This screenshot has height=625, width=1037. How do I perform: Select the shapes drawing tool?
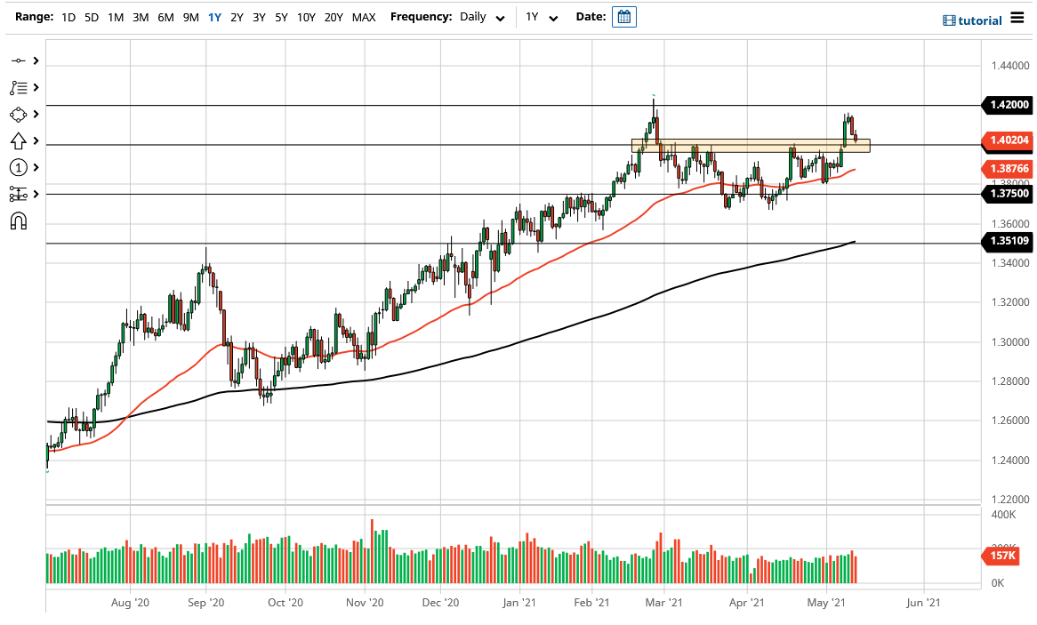coord(18,114)
